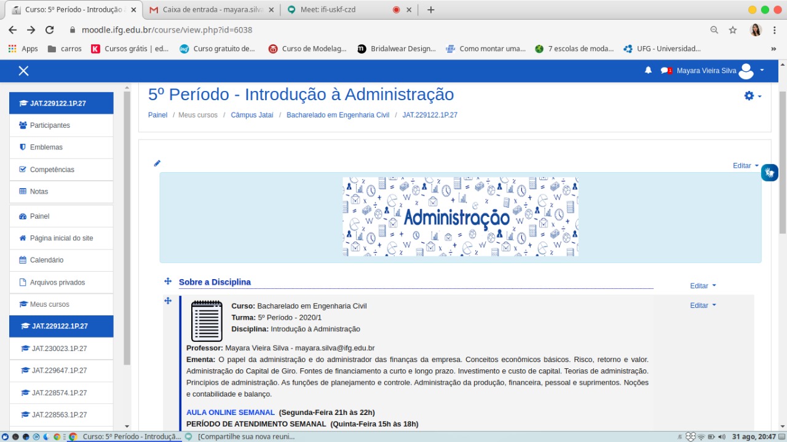
Task: Click the pencil edit icon above banner
Action: click(x=157, y=164)
